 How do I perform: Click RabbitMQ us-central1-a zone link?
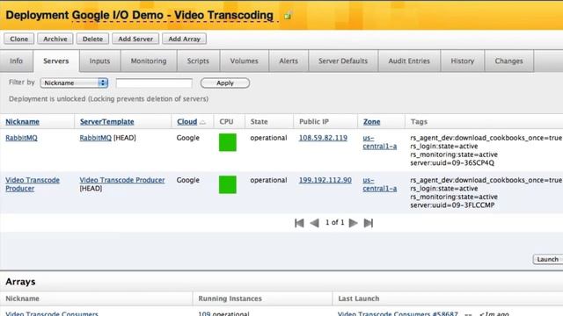coord(379,142)
